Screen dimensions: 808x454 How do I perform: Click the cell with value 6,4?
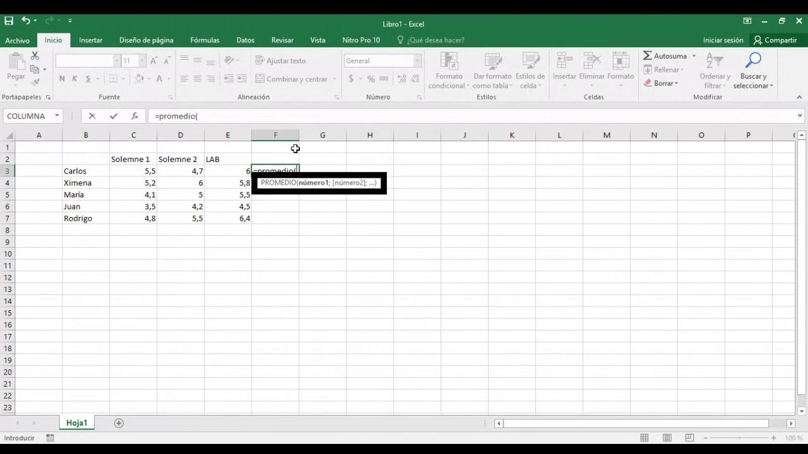(228, 218)
